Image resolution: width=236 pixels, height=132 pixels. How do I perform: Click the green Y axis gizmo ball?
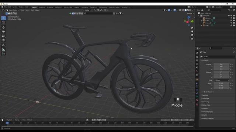[x=192, y=21]
